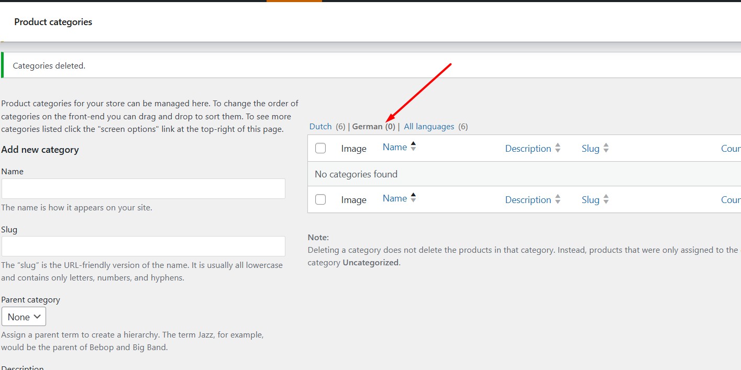
Task: Switch to the Dutch language filter
Action: (320, 127)
